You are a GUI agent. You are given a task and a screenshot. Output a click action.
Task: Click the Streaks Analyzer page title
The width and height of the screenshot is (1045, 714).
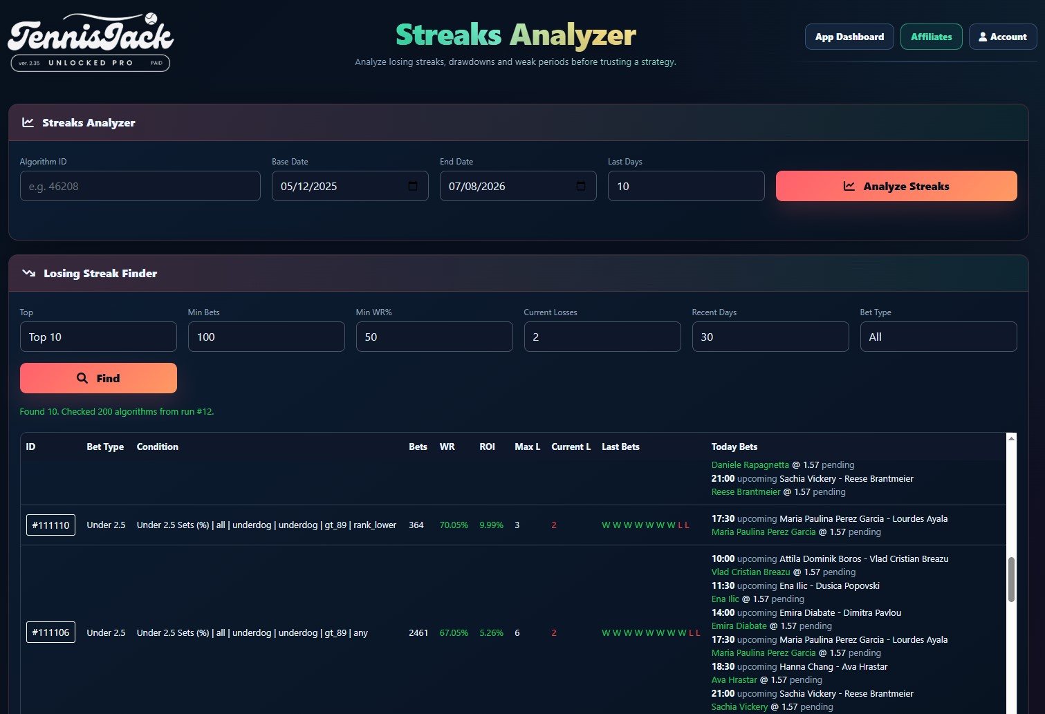tap(515, 35)
